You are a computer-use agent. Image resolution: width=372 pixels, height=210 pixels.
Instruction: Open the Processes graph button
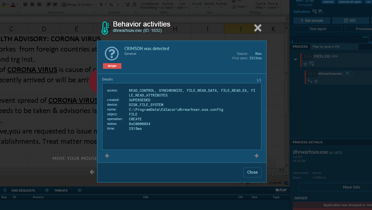[358, 29]
